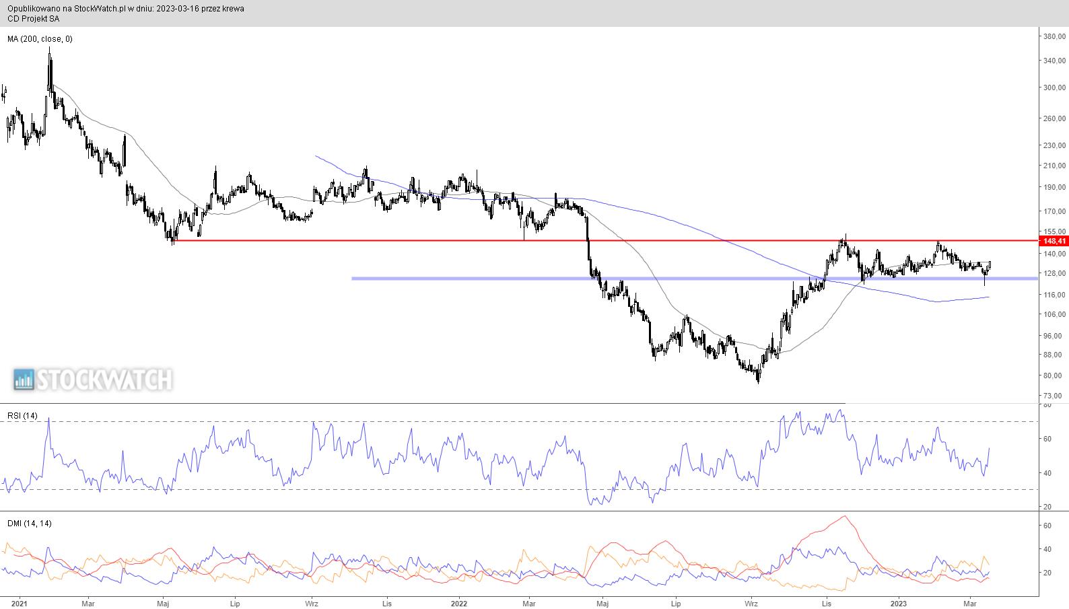This screenshot has height=609, width=1069.
Task: Click the 260,00 price axis label
Action: [x=1054, y=118]
